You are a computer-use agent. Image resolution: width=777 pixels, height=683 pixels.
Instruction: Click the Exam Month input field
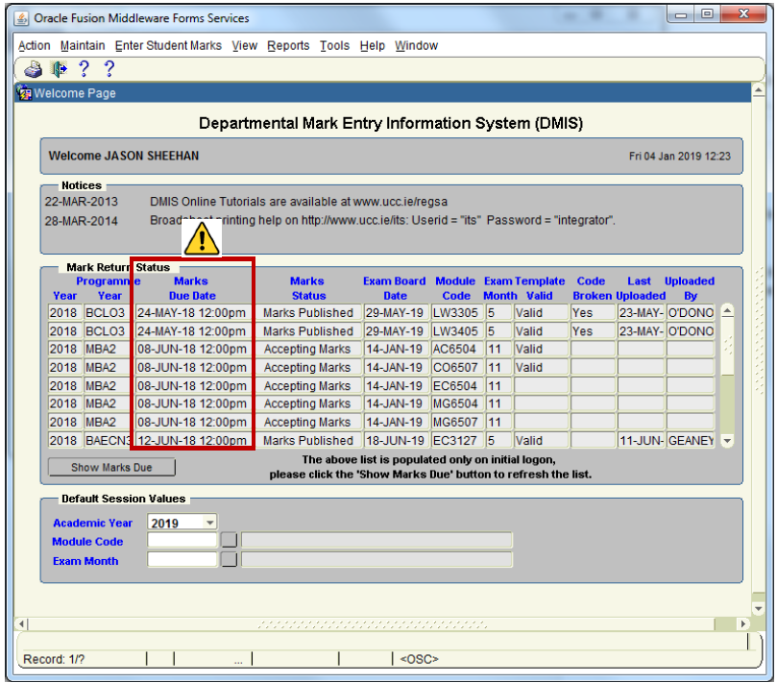point(182,560)
